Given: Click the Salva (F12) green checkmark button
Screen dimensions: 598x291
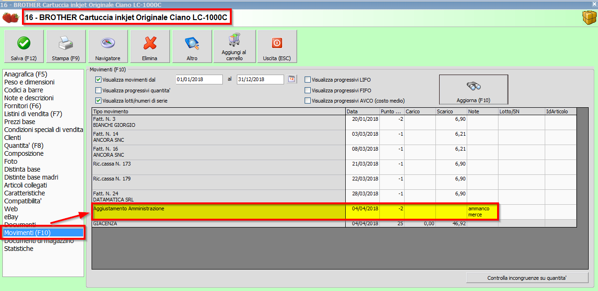Looking at the screenshot, I should pos(24,46).
